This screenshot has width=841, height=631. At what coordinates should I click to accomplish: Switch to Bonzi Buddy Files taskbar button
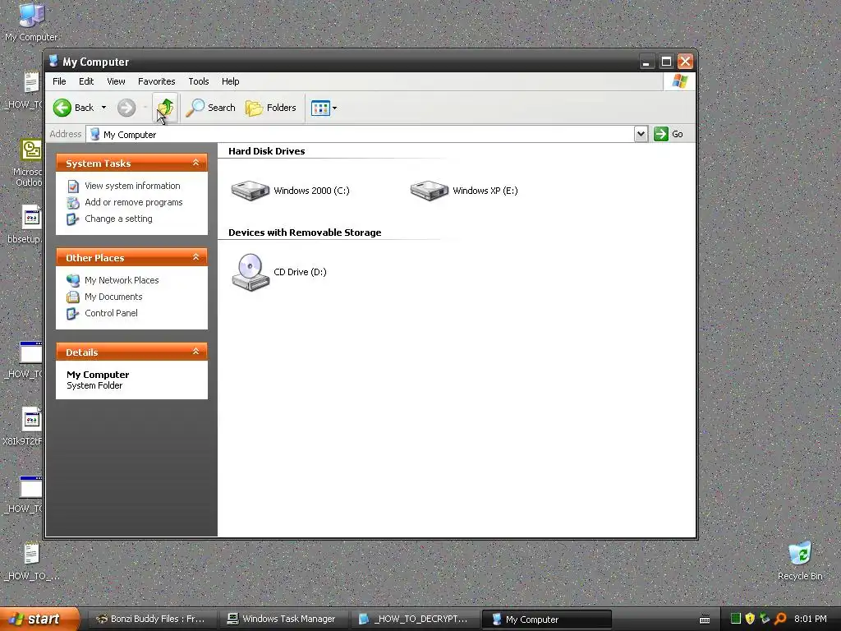pos(151,619)
